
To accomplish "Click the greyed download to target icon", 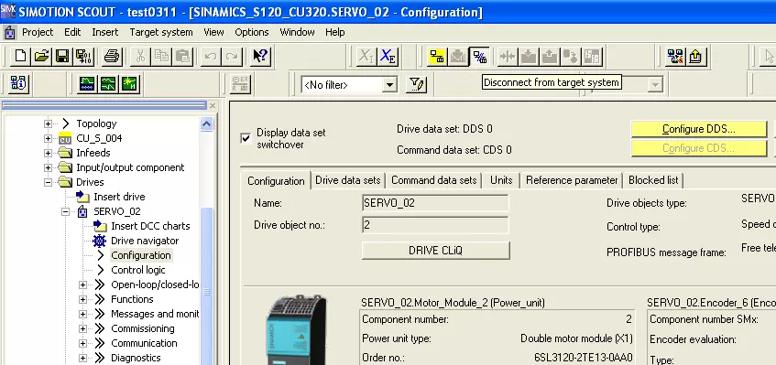I will click(528, 57).
